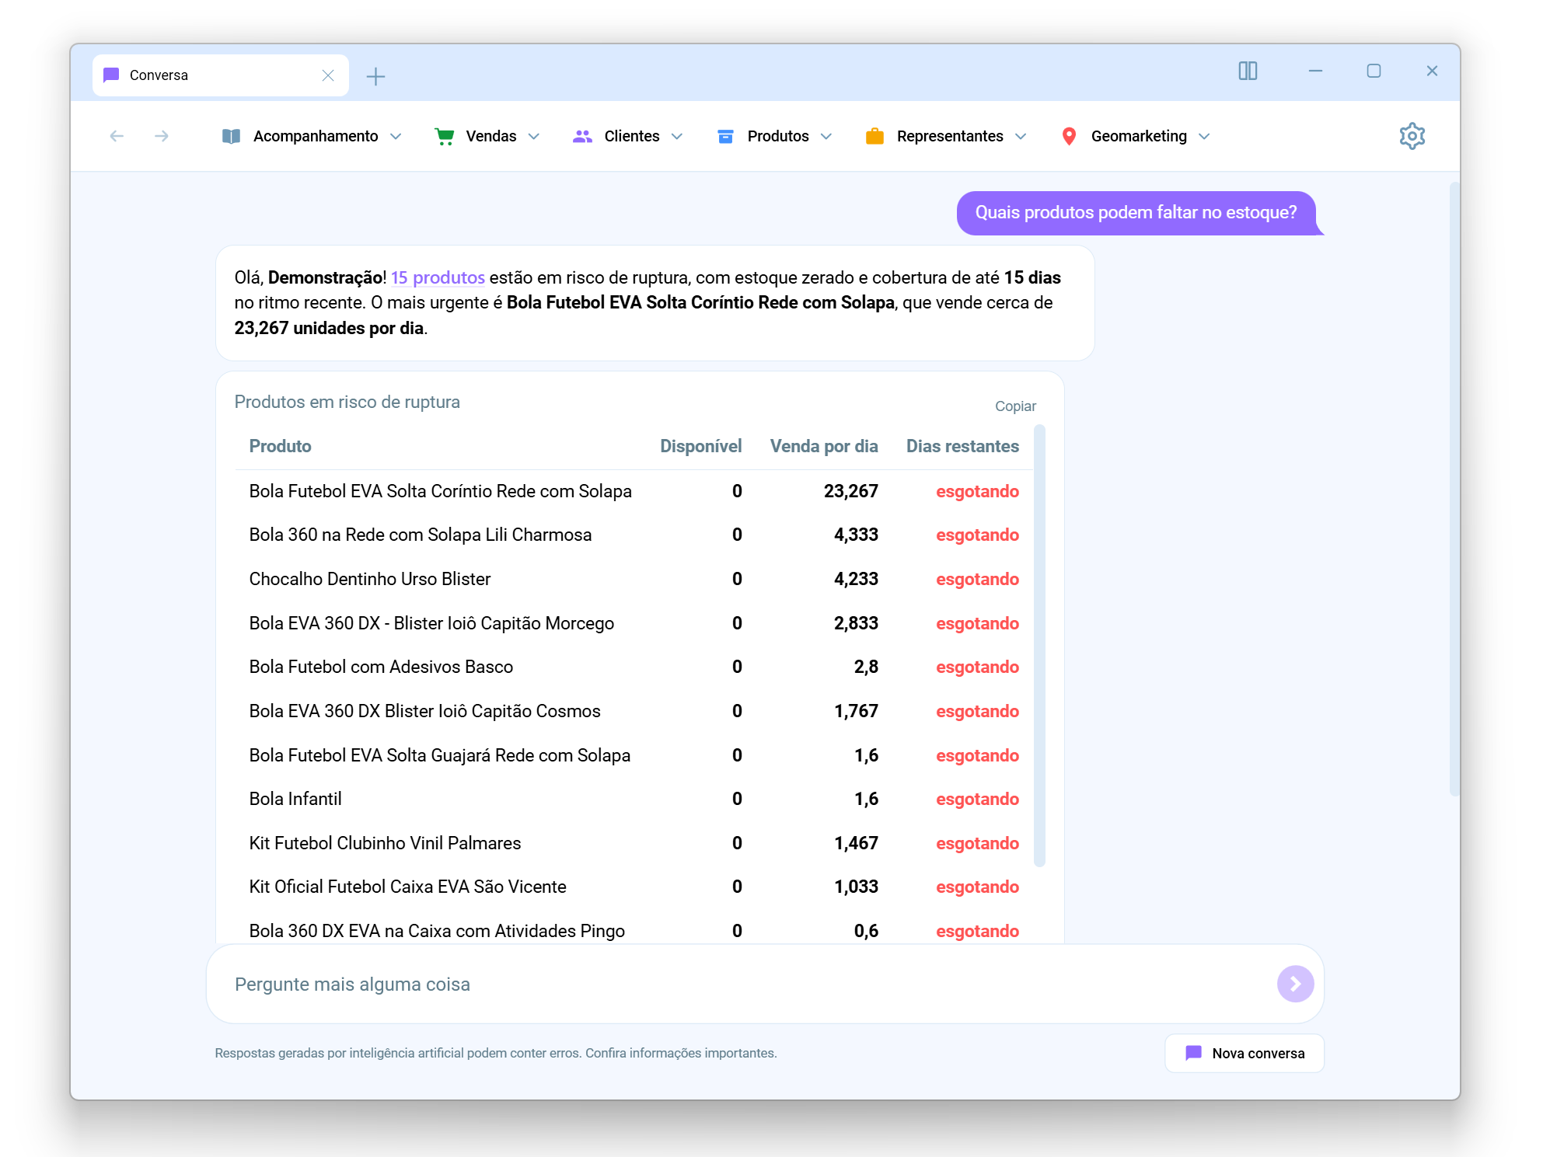Click the forward navigation arrow
Screen dimensions: 1543x1157
[162, 136]
